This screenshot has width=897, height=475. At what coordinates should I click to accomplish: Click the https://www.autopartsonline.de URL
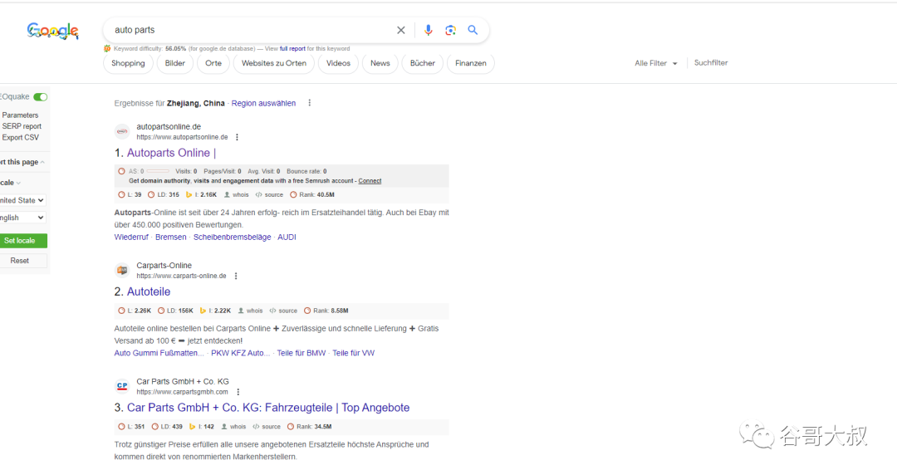(x=182, y=137)
